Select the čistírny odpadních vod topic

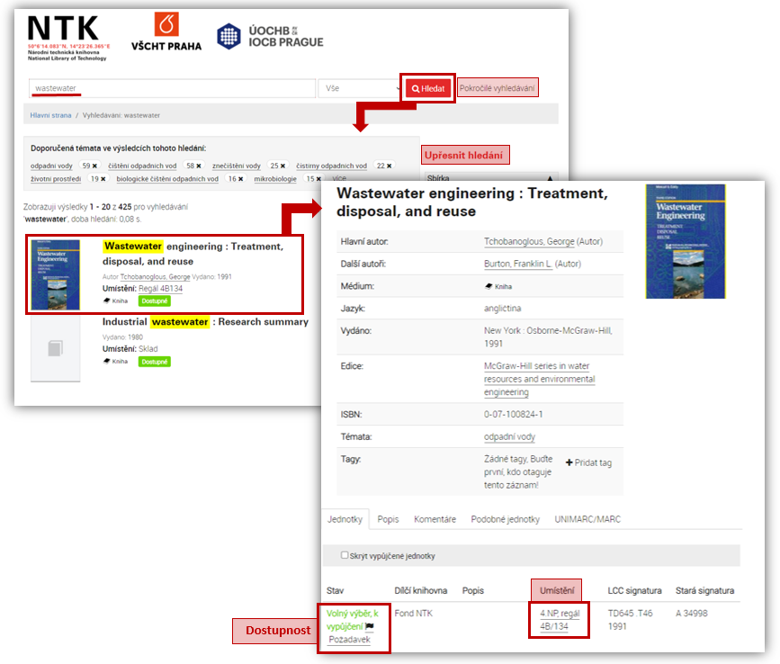[331, 166]
